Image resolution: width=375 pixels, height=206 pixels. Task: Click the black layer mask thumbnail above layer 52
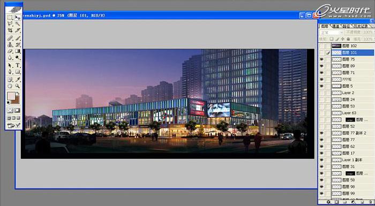point(350,120)
